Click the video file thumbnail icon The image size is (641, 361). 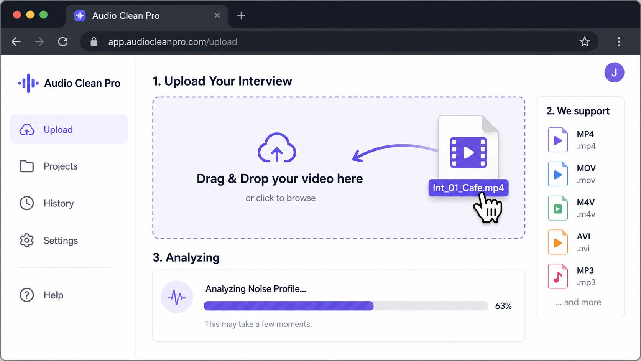(x=468, y=152)
